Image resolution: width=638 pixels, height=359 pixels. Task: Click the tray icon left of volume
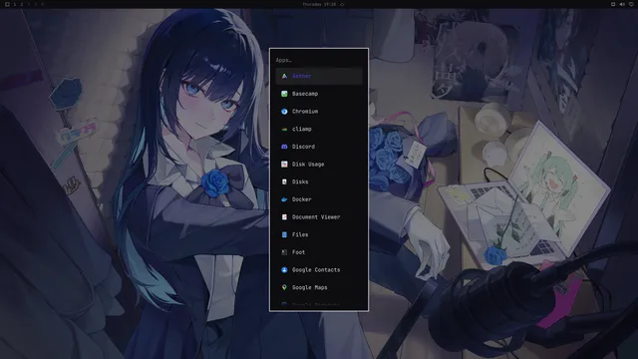(x=613, y=4)
